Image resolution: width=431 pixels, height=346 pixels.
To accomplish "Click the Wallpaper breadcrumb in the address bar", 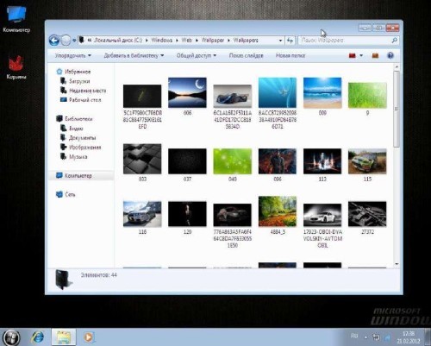I will 212,41.
